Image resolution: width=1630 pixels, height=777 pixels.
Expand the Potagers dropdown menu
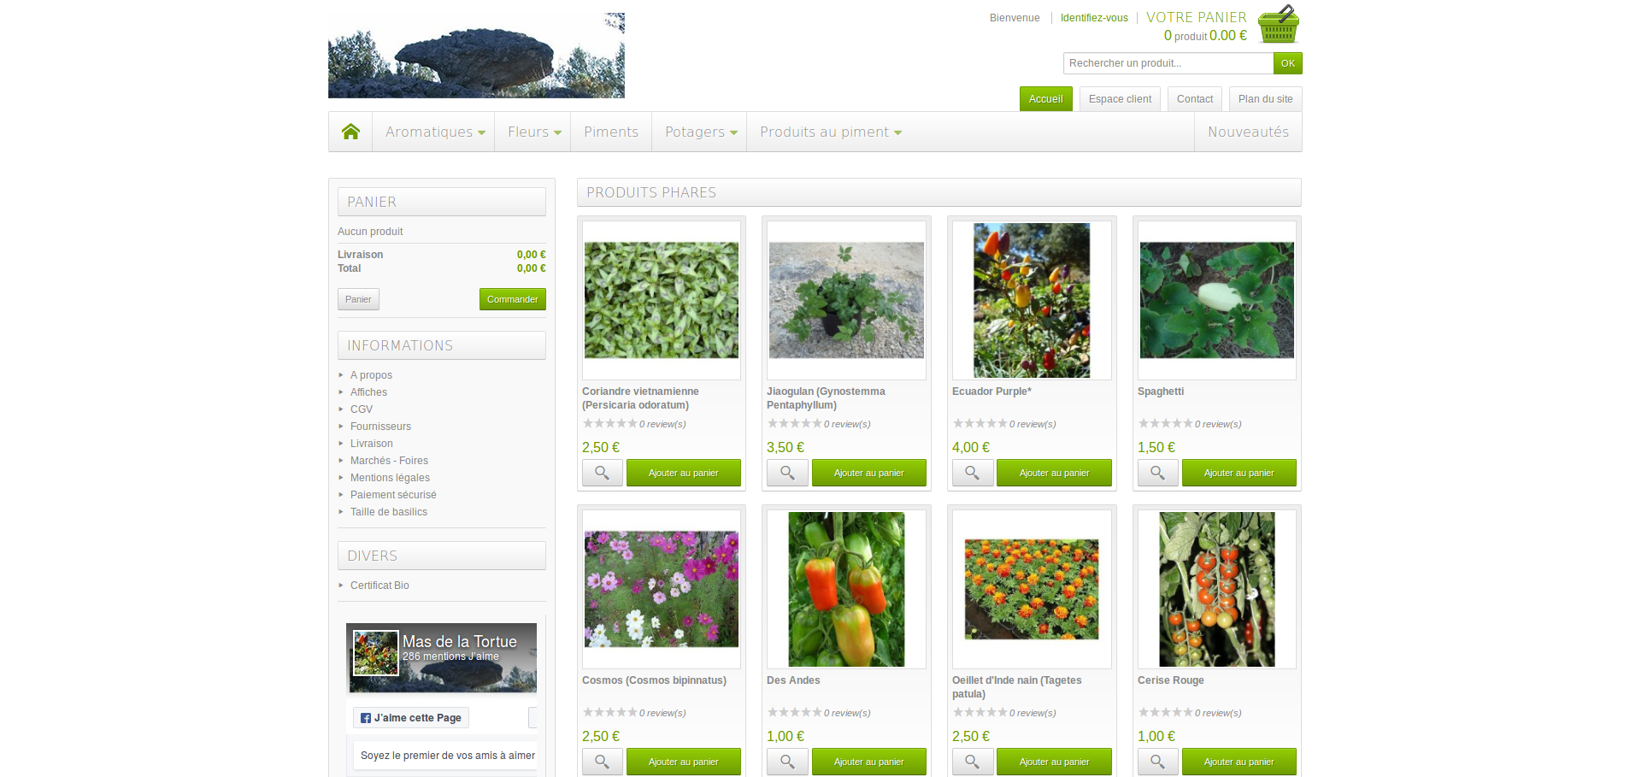tap(701, 132)
